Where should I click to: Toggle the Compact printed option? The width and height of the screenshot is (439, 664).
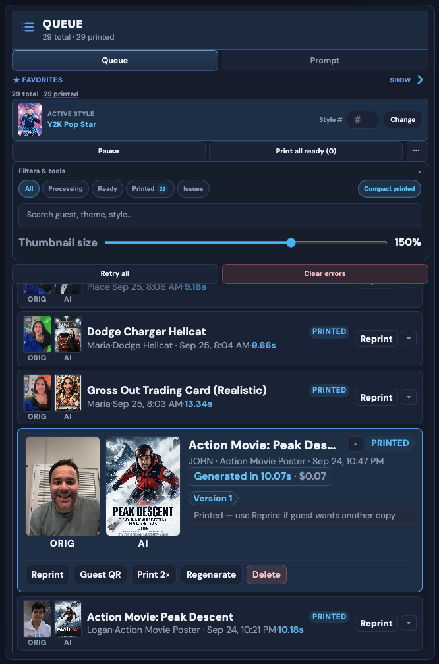(390, 189)
